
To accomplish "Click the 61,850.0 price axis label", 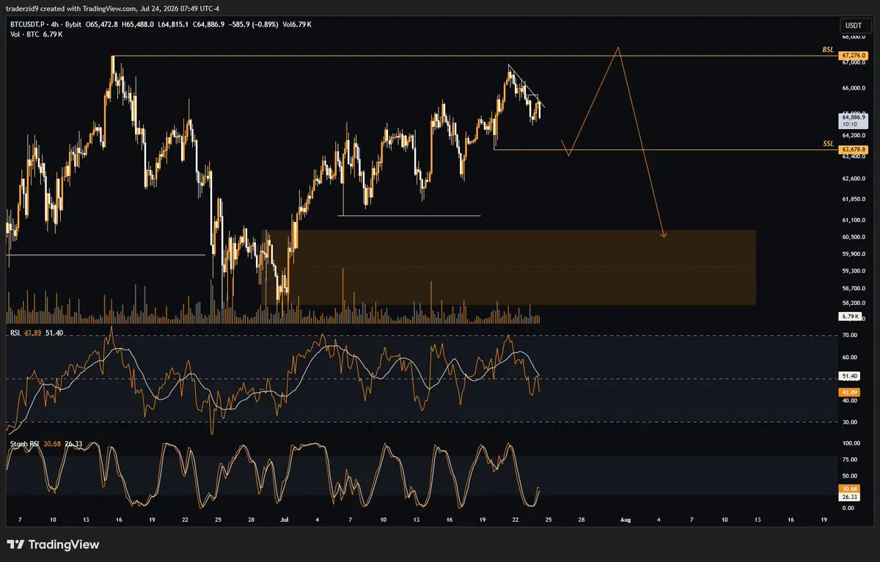I will [854, 199].
